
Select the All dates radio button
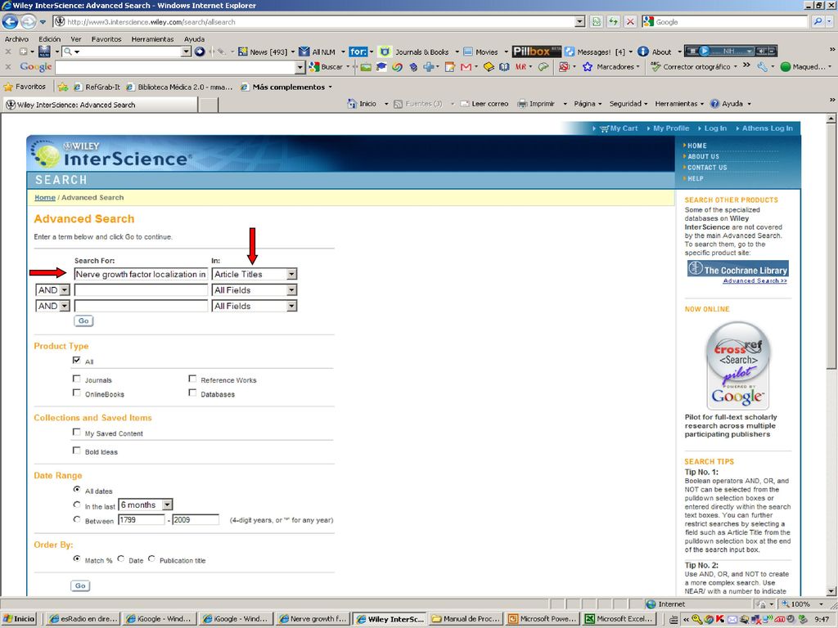(77, 489)
